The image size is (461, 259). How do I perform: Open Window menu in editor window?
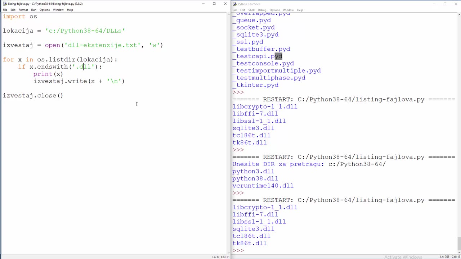58,10
